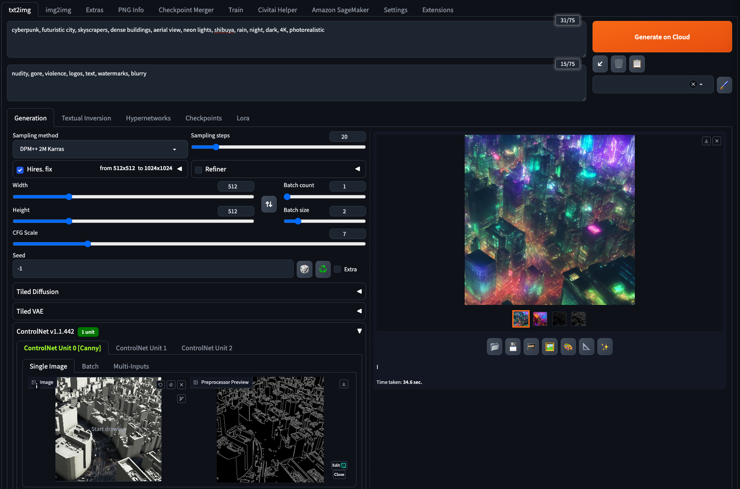The image size is (740, 489).
Task: Disable the Hires. fix checkbox
Action: [20, 170]
